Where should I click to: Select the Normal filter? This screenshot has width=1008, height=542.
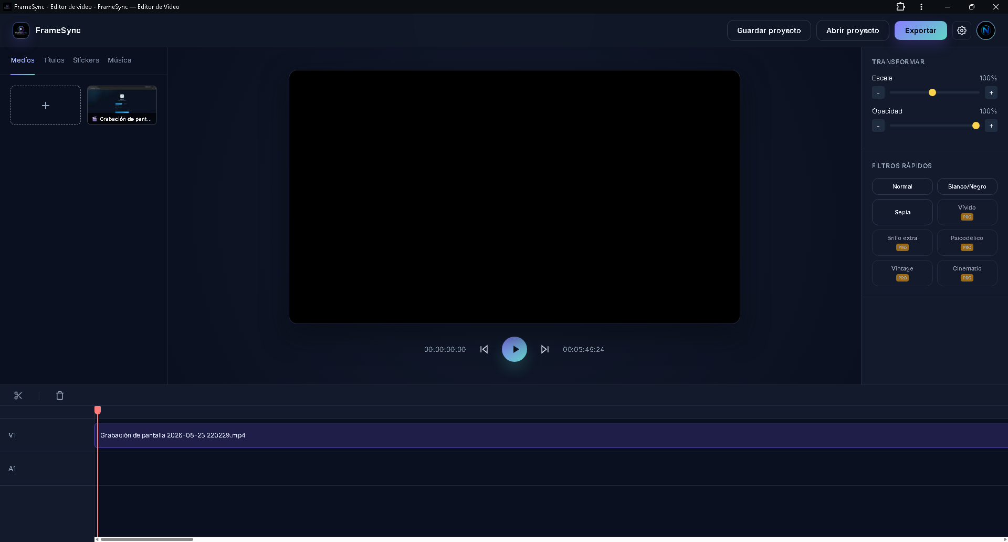pyautogui.click(x=902, y=186)
